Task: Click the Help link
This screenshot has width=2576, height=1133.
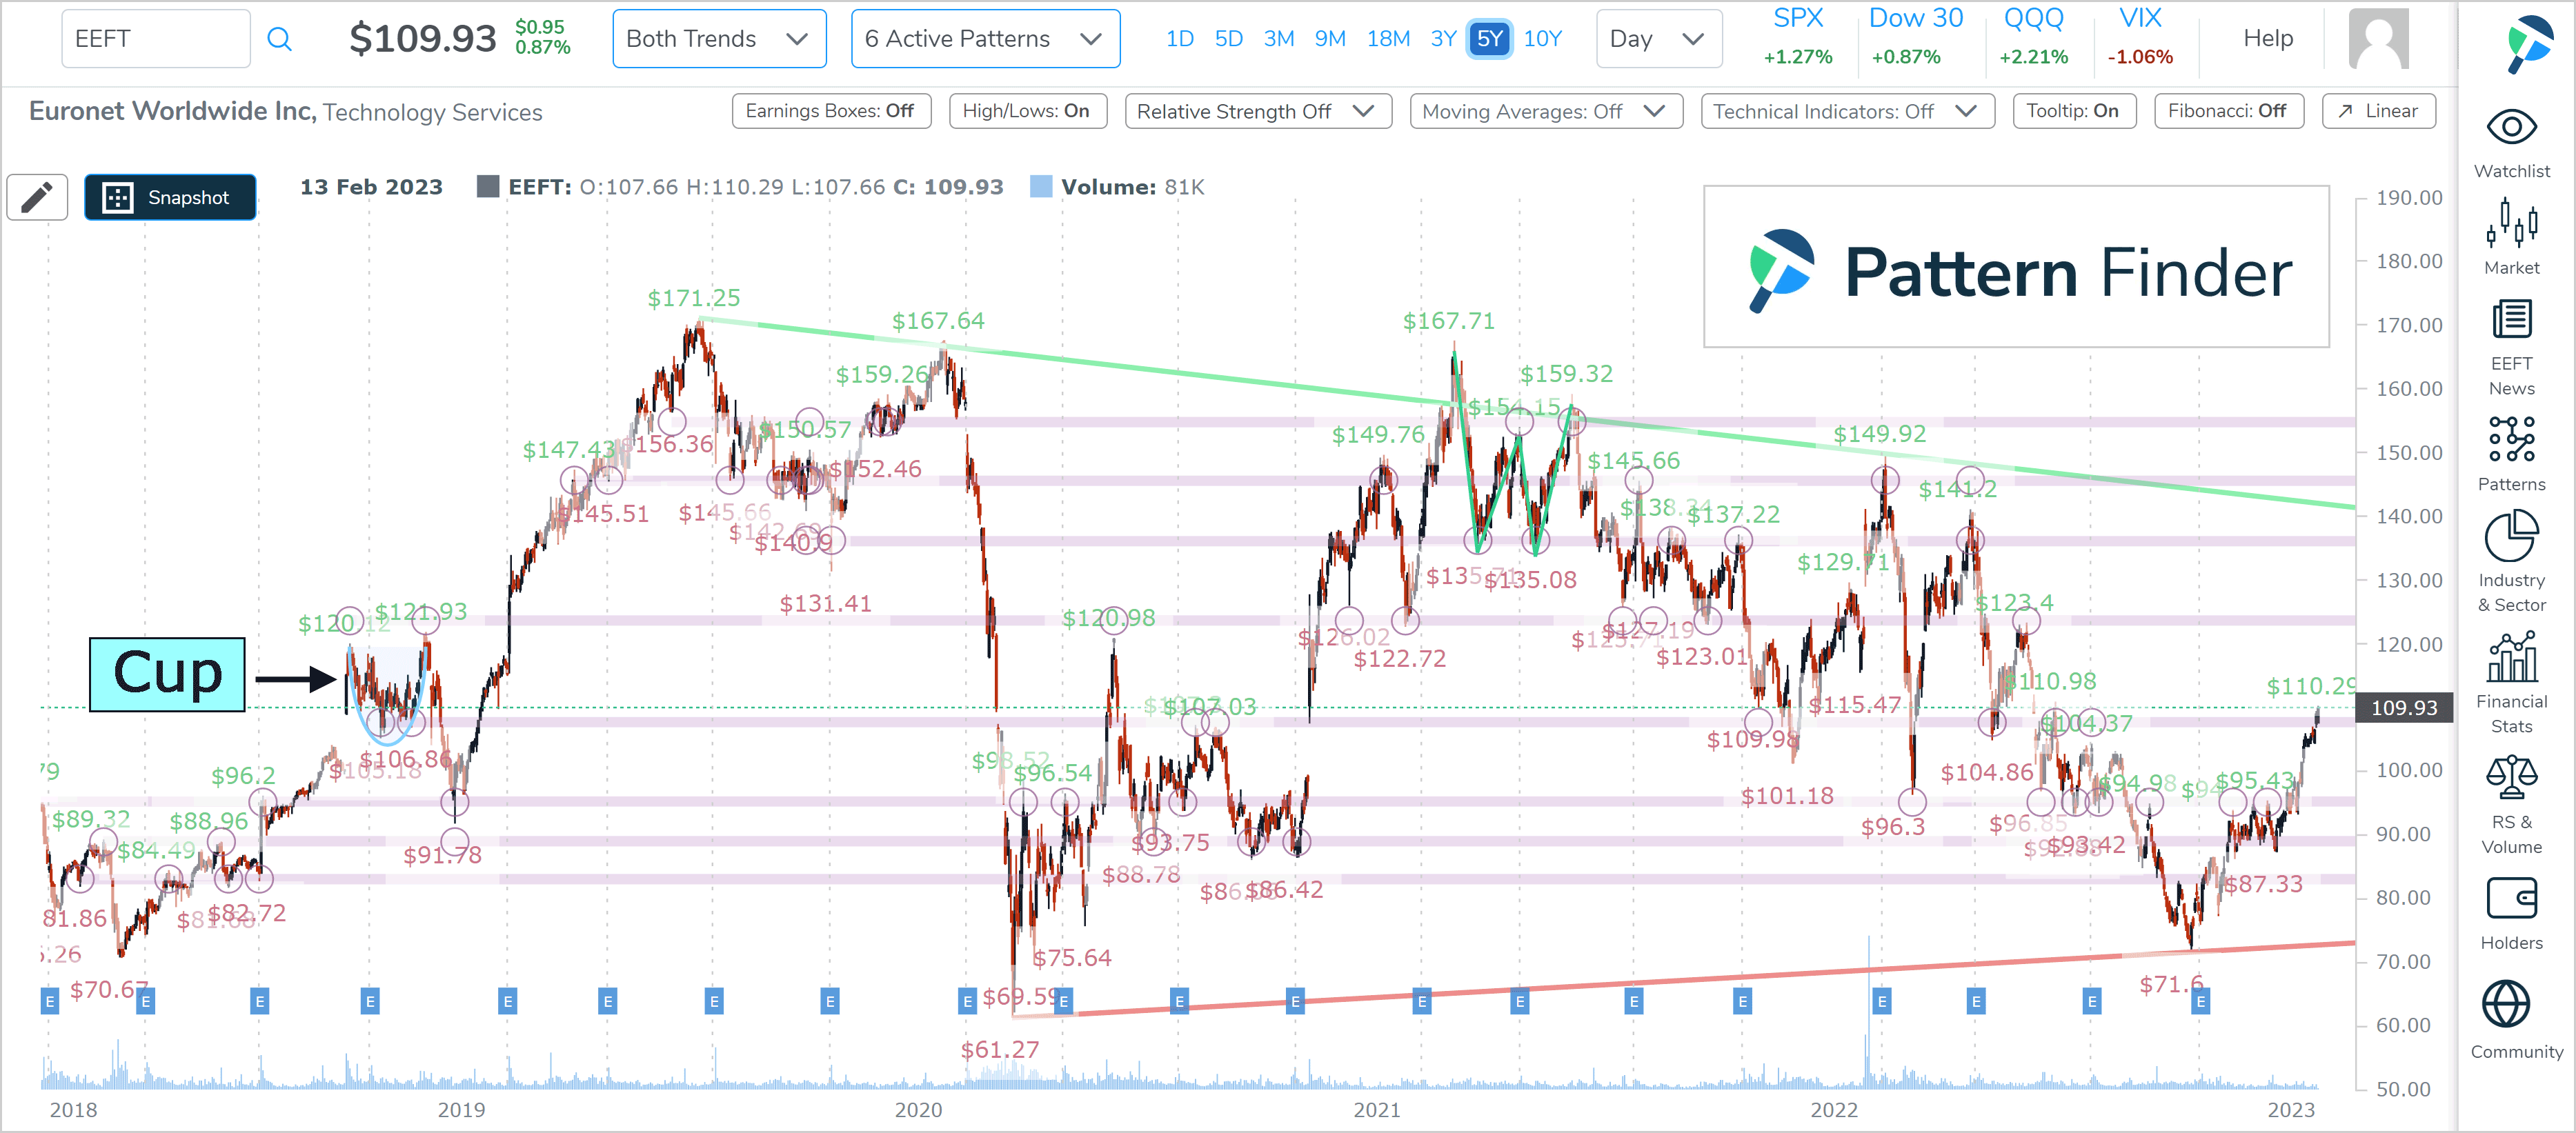Action: pos(2267,38)
